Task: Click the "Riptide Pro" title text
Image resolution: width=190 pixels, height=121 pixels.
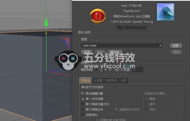Action: (132, 11)
